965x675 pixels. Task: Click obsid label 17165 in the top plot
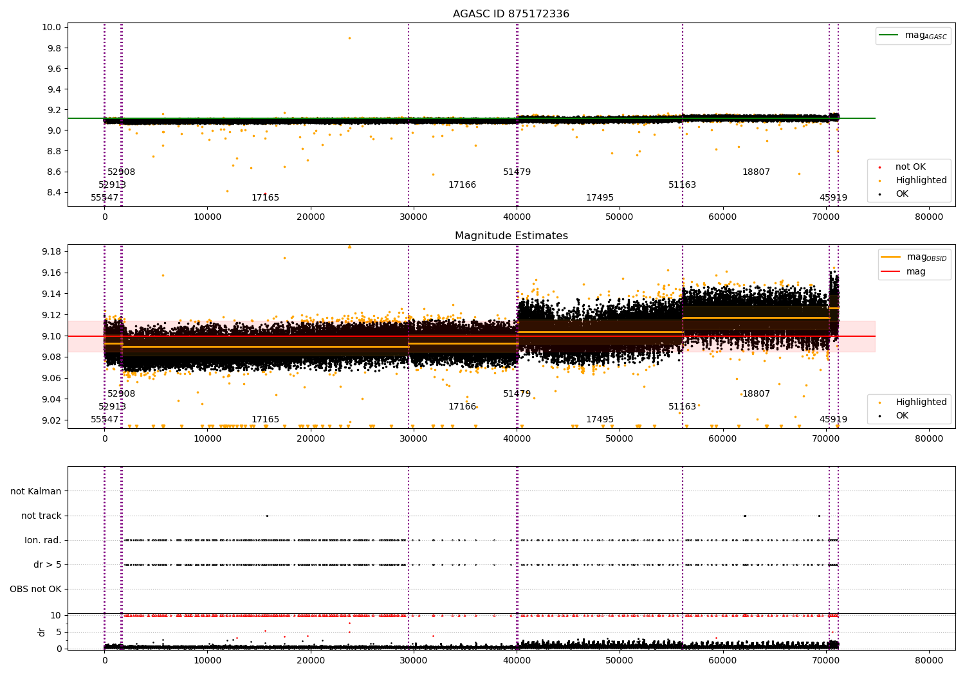(265, 197)
